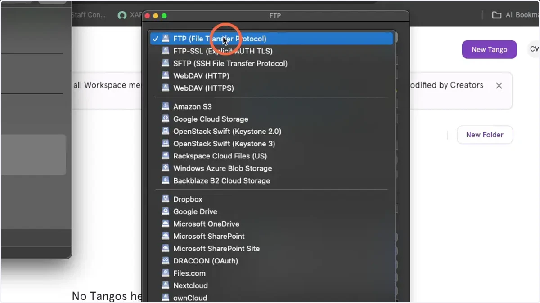Click the drive icon beside Dropbox
This screenshot has height=303, width=540.
pos(166,199)
